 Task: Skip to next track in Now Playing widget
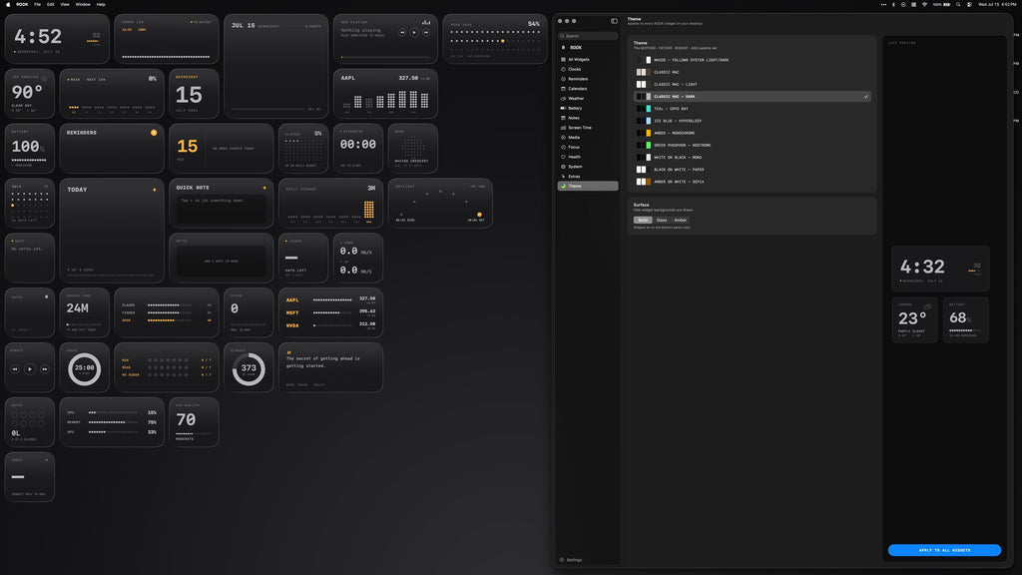425,32
